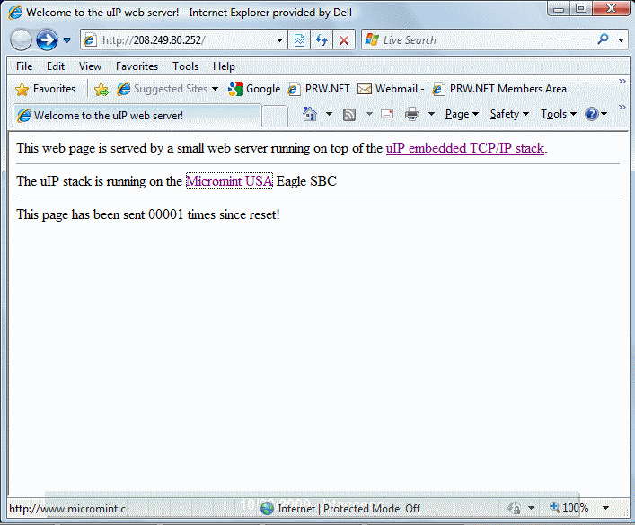This screenshot has height=525, width=635.
Task: Click the Refresh page icon
Action: point(321,40)
